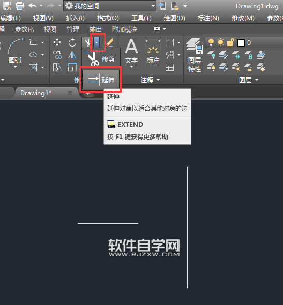Expand the Trim/Extend dropdown arrow
The image size is (283, 305).
pos(97,42)
